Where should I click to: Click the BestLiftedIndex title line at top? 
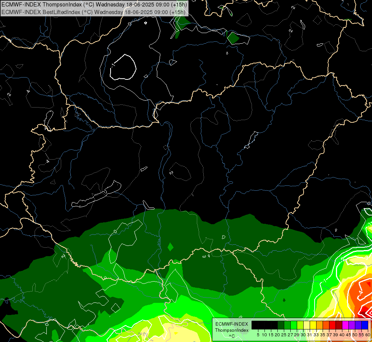tap(93, 12)
